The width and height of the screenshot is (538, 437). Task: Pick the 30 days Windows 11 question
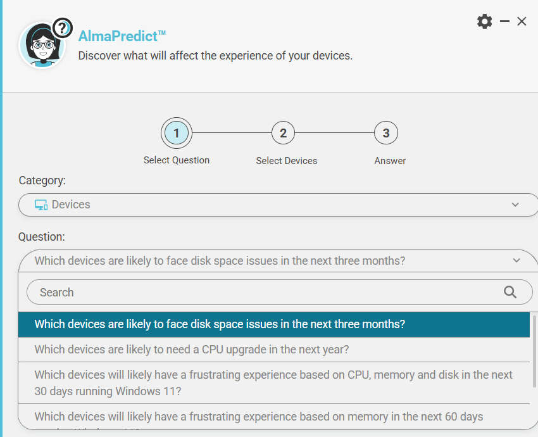[x=273, y=383]
